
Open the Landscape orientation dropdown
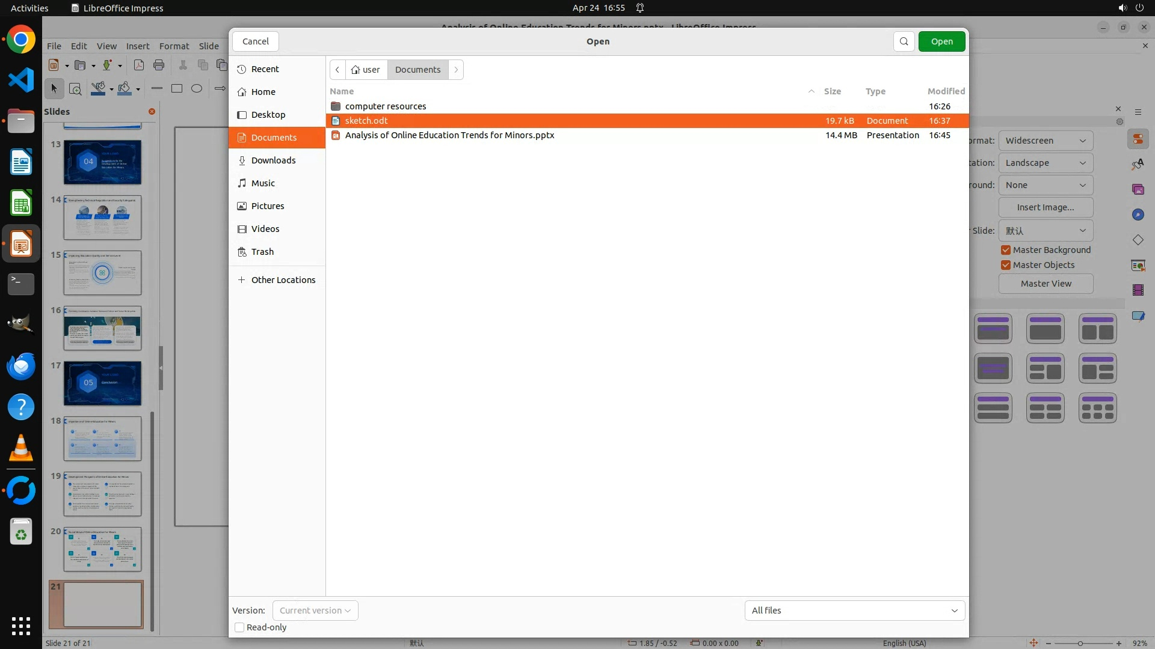tap(1046, 163)
